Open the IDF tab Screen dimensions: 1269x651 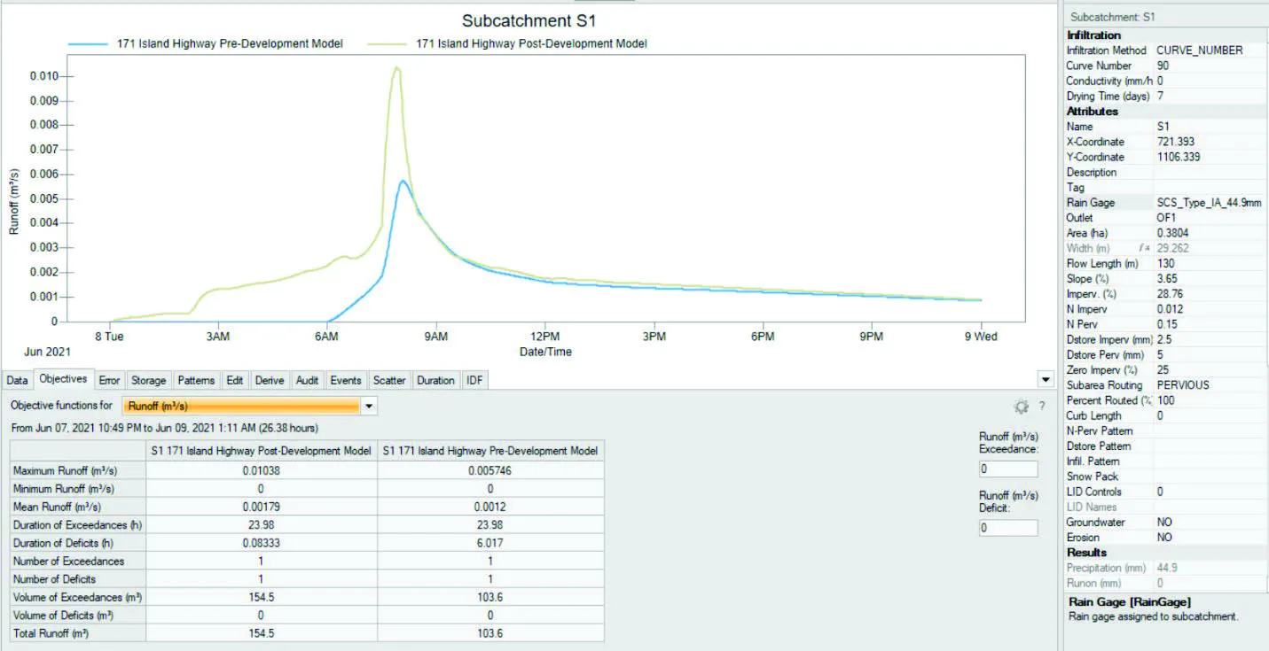[474, 380]
